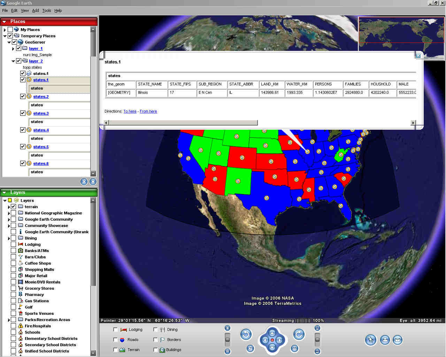This screenshot has height=357, width=446.
Task: Collapse the Places panel
Action: click(5, 22)
